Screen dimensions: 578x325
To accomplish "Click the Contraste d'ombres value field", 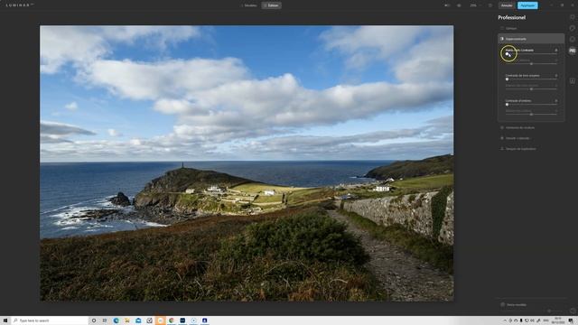I will (556, 100).
